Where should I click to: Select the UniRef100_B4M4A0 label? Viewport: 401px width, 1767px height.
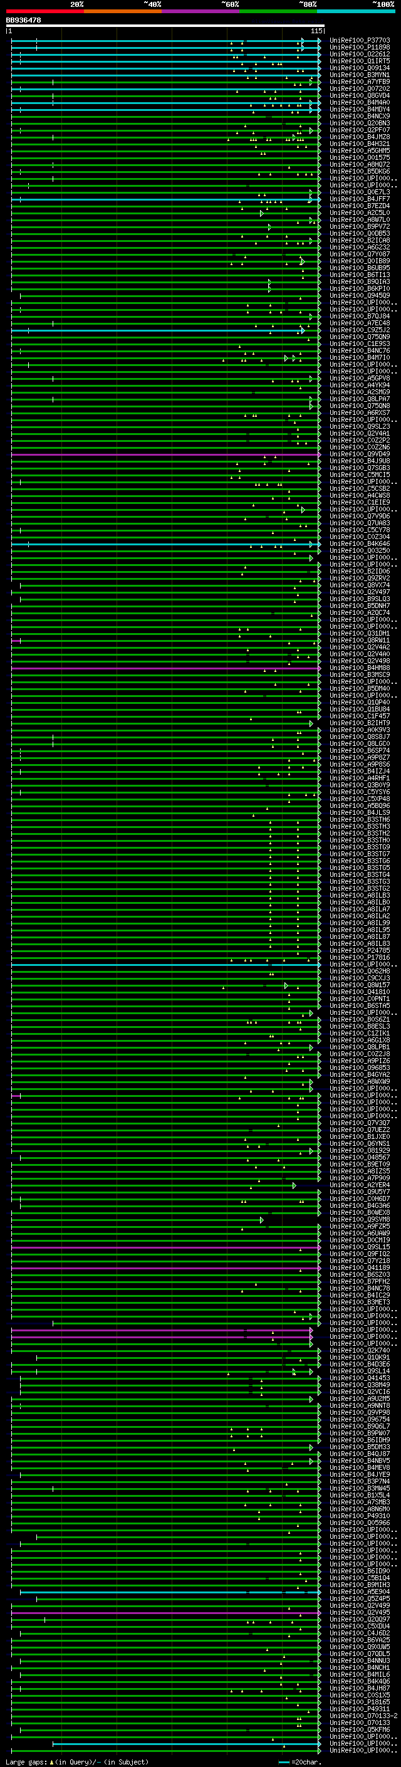360,102
